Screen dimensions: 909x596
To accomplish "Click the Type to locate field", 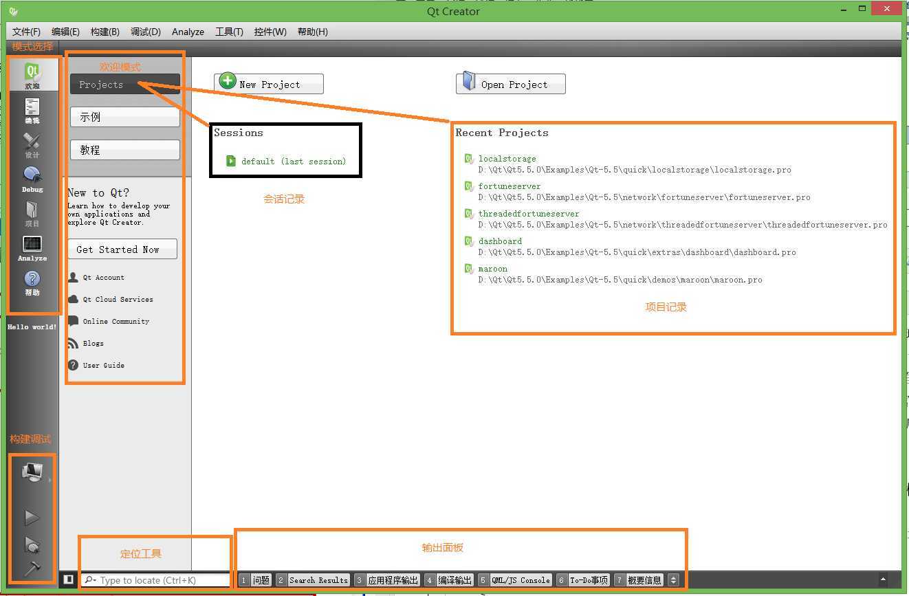I will (156, 580).
